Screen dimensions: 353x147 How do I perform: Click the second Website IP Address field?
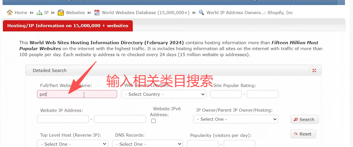click(x=120, y=119)
